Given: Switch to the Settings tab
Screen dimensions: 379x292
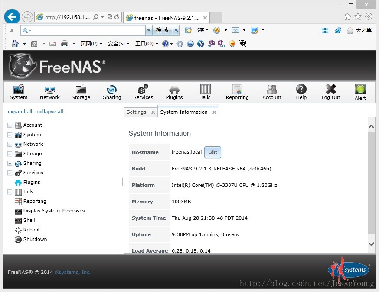Looking at the screenshot, I should 136,112.
